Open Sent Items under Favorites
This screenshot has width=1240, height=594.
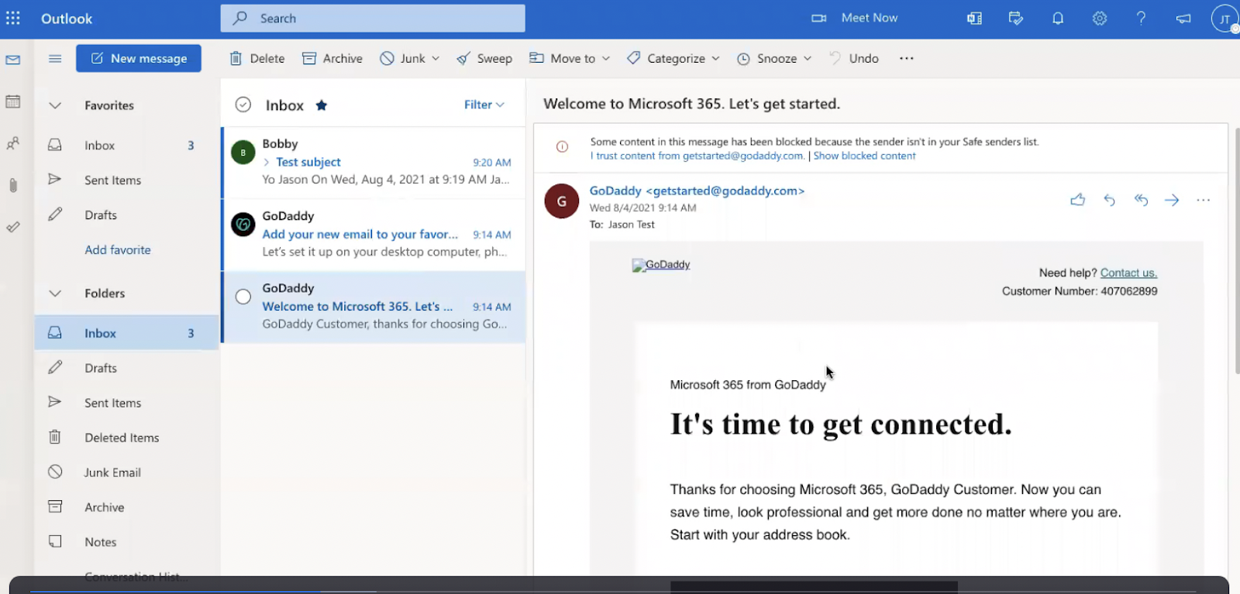tap(127, 180)
